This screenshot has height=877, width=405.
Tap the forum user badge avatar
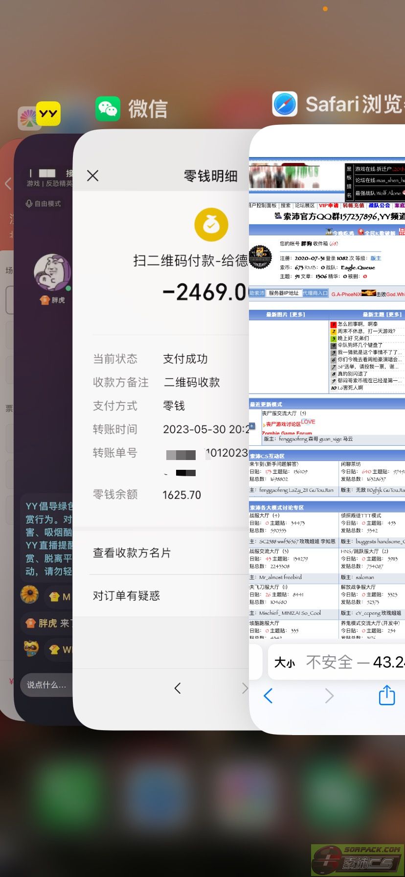point(260,257)
